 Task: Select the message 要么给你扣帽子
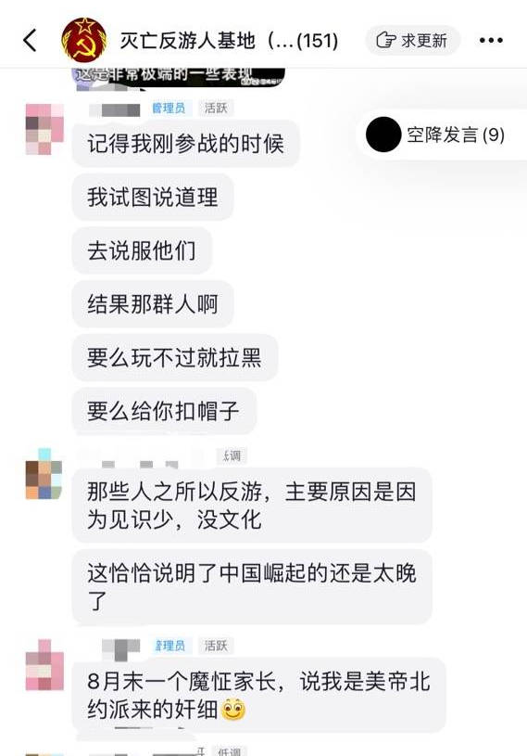pyautogui.click(x=164, y=411)
